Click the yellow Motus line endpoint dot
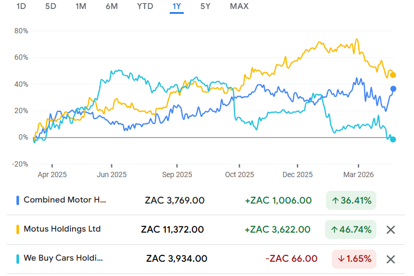Viewport: 414px width, 276px height. pyautogui.click(x=393, y=75)
